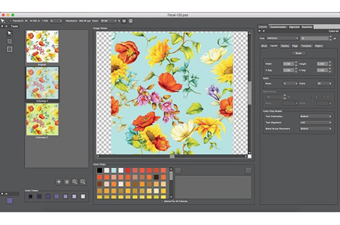
Task: Adjust font size stepper arrows
Action: pyautogui.click(x=330, y=38)
